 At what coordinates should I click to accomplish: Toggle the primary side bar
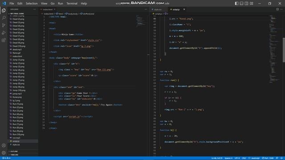coord(236,4)
